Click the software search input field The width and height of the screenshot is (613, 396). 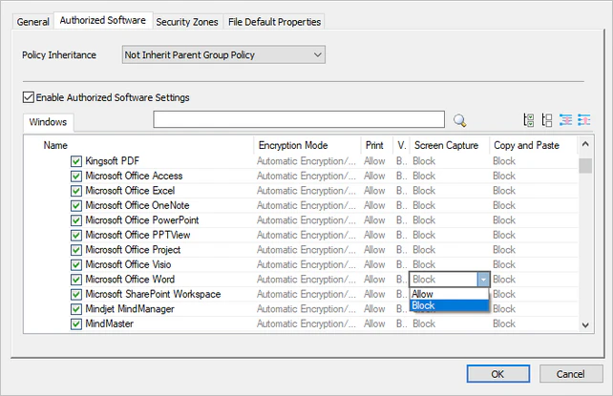(x=299, y=119)
